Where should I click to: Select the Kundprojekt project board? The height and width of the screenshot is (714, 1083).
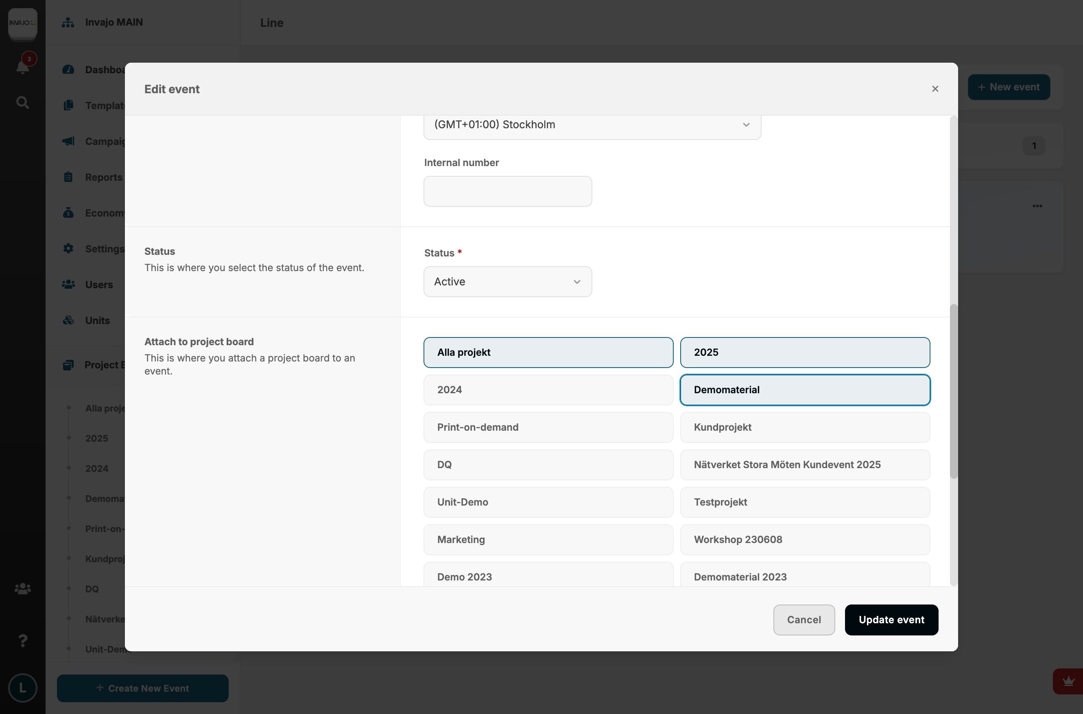point(804,427)
